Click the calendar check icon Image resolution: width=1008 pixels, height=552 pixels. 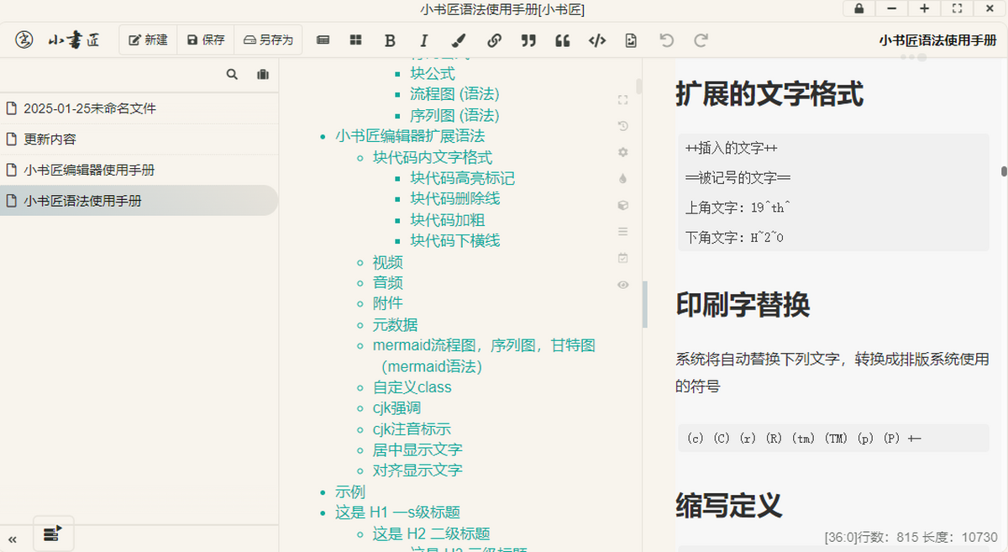click(622, 258)
